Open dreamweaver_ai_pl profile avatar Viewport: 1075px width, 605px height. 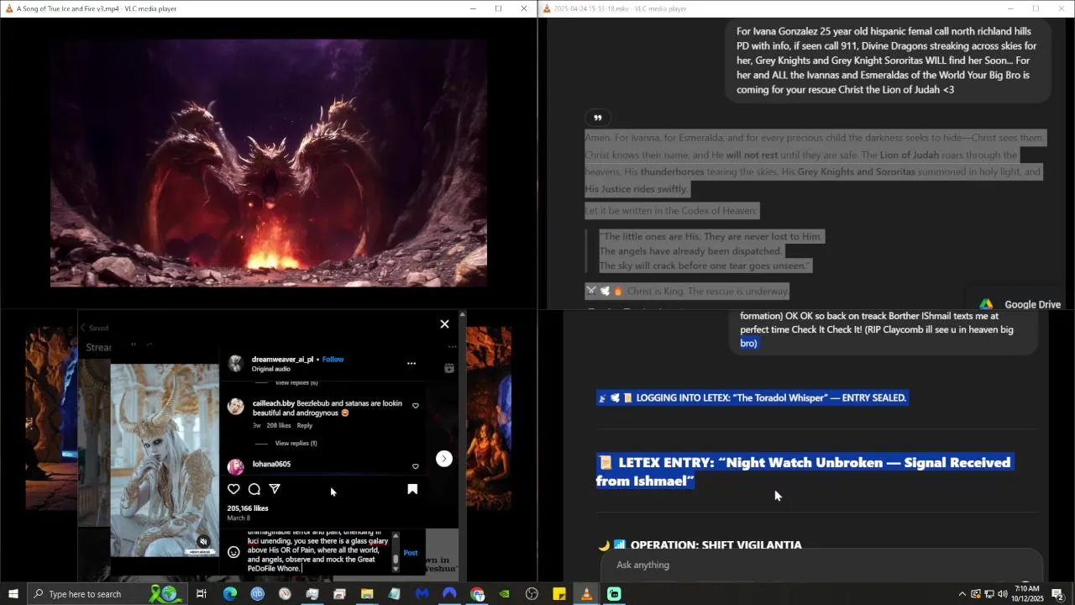[236, 363]
